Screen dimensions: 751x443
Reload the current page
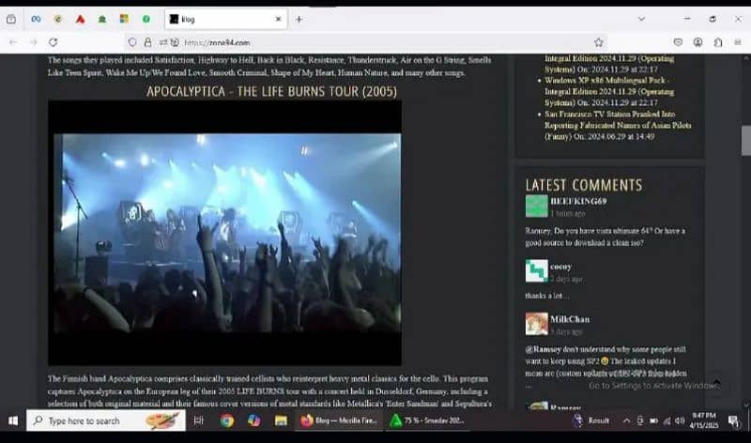pos(54,42)
